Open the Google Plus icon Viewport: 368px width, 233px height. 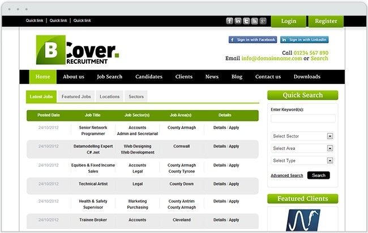click(x=263, y=21)
